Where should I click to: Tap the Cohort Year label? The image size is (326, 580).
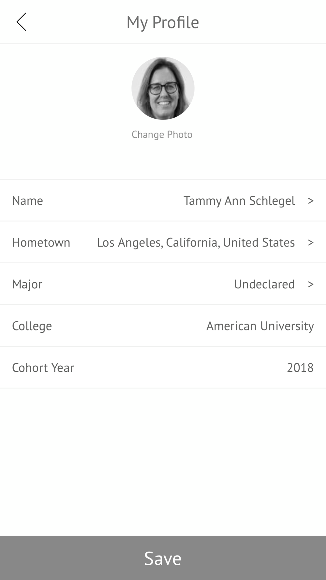coord(43,368)
